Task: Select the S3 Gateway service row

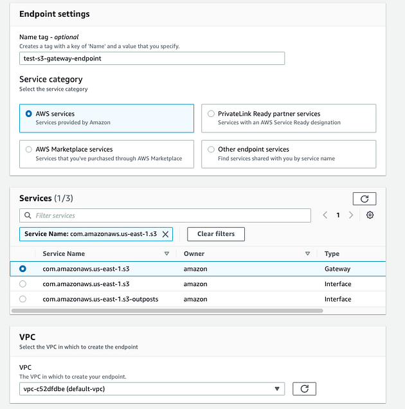Action: [23, 269]
